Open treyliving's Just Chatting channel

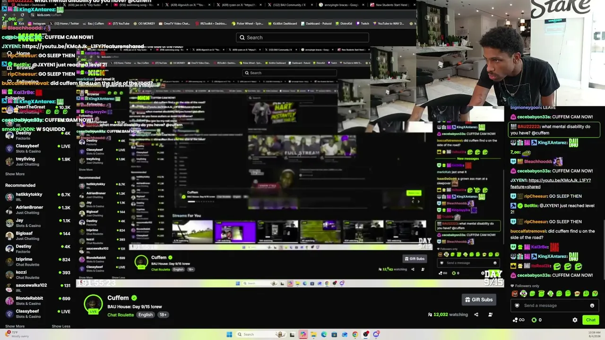[38, 161]
